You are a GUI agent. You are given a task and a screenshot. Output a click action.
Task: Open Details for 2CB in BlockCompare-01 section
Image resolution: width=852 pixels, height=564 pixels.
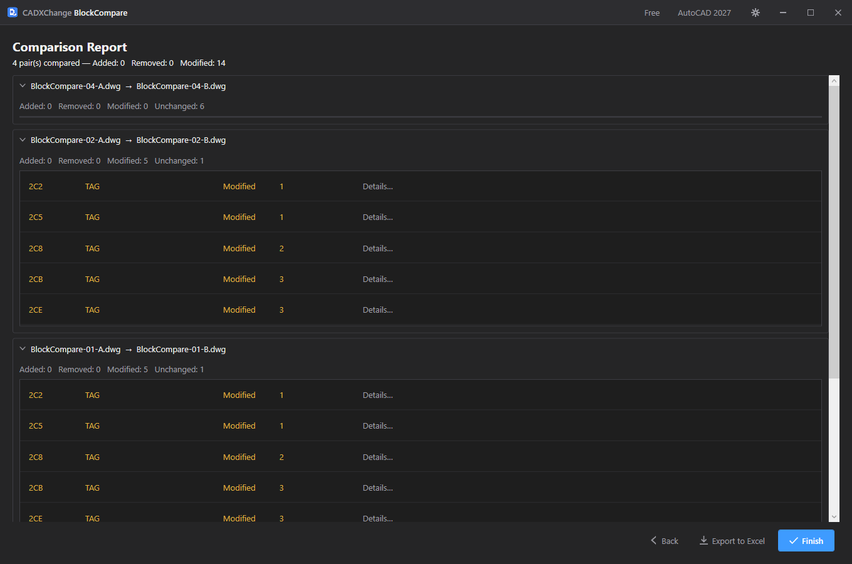tap(378, 488)
